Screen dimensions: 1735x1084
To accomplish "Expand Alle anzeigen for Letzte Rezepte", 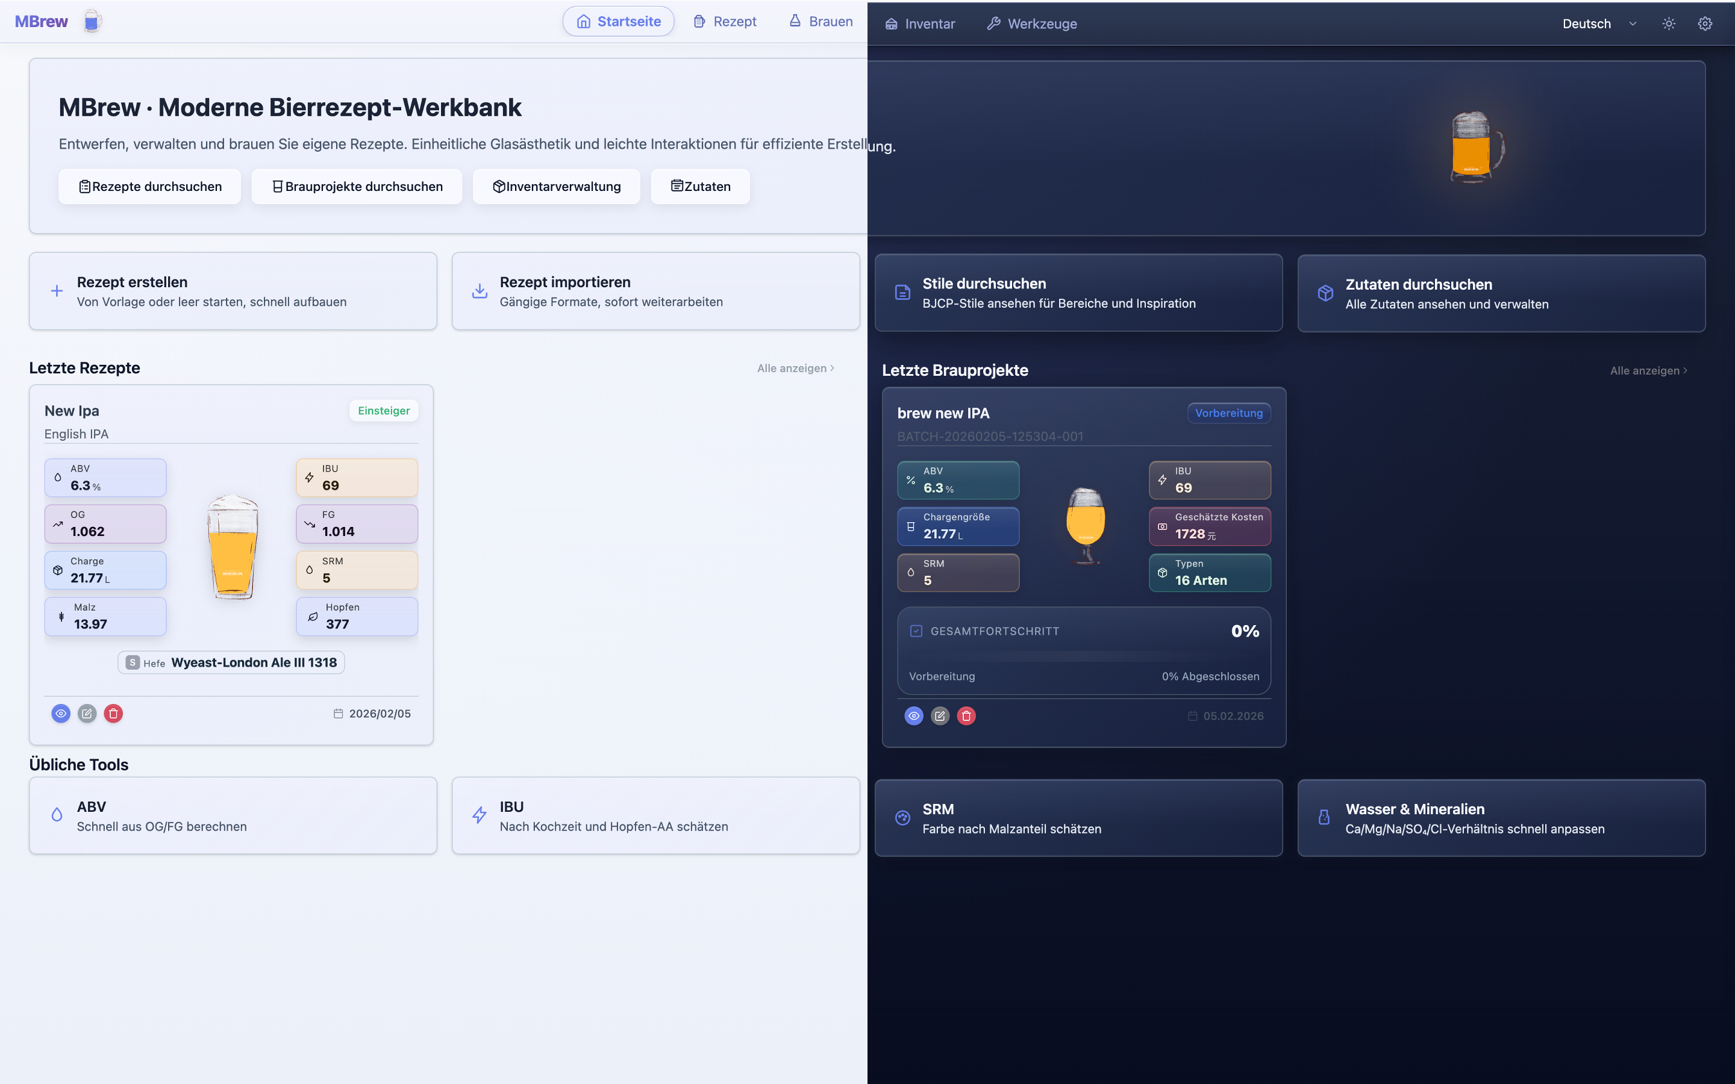I will point(795,368).
